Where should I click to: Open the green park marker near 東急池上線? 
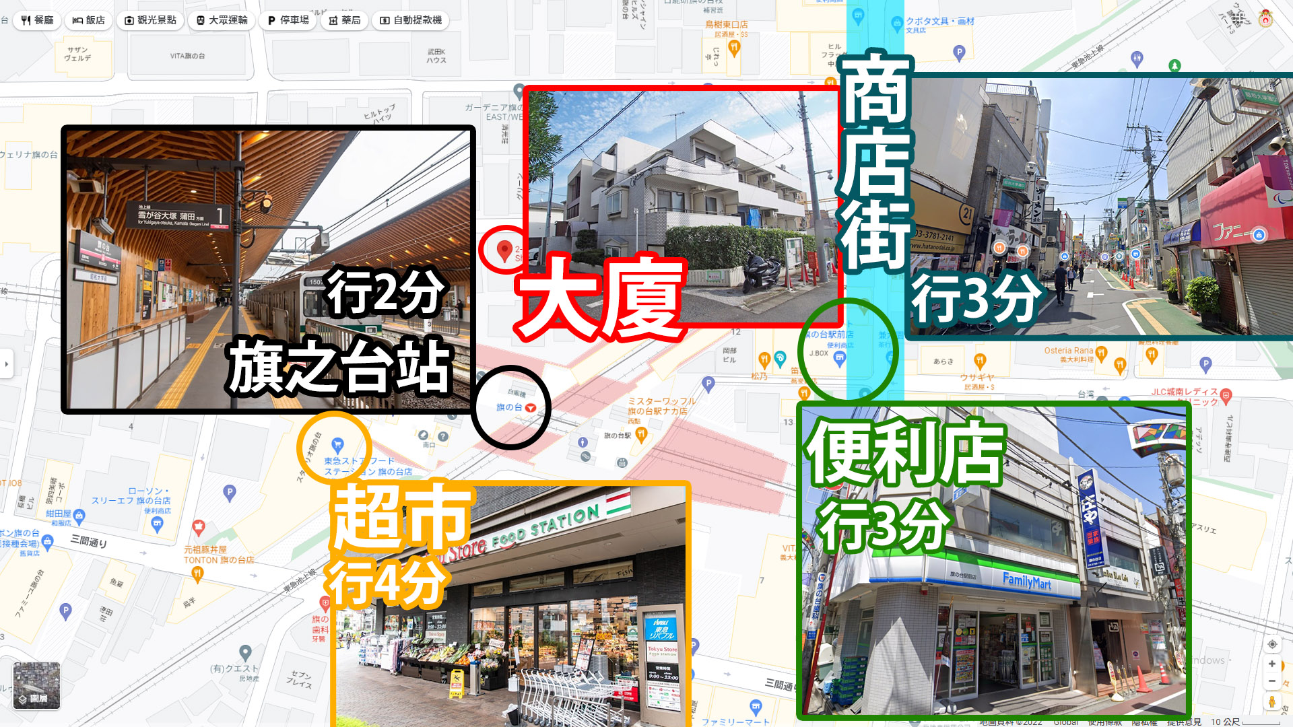tap(1174, 65)
